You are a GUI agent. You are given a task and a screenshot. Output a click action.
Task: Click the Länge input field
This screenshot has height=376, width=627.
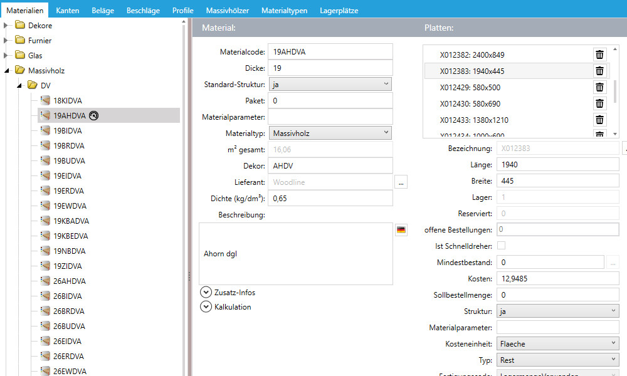[558, 165]
